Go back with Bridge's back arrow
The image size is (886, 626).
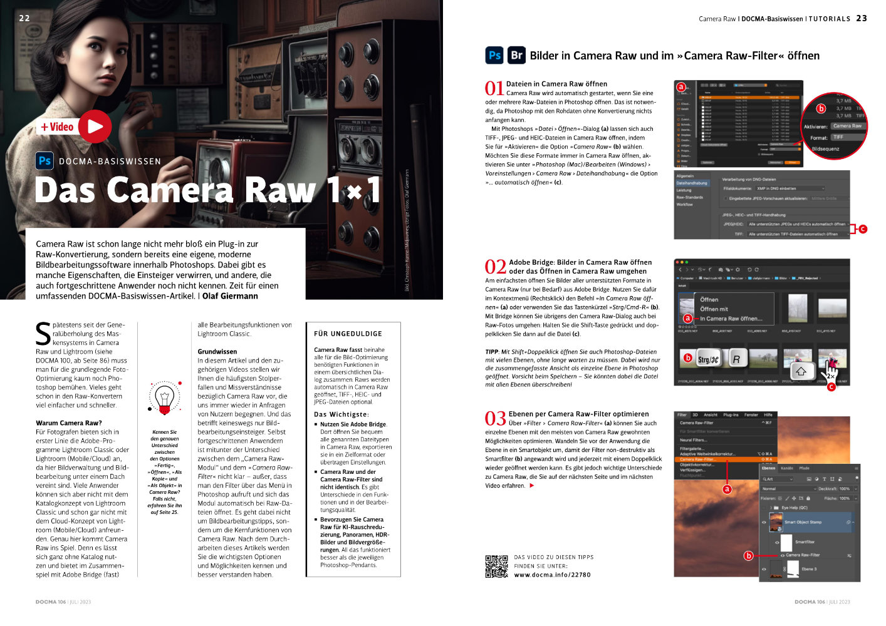(680, 270)
